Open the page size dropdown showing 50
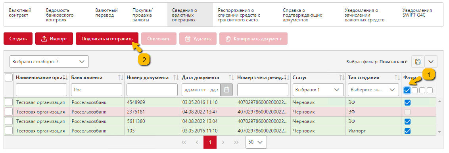Image resolution: width=449 pixels, height=153 pixels. click(x=256, y=142)
